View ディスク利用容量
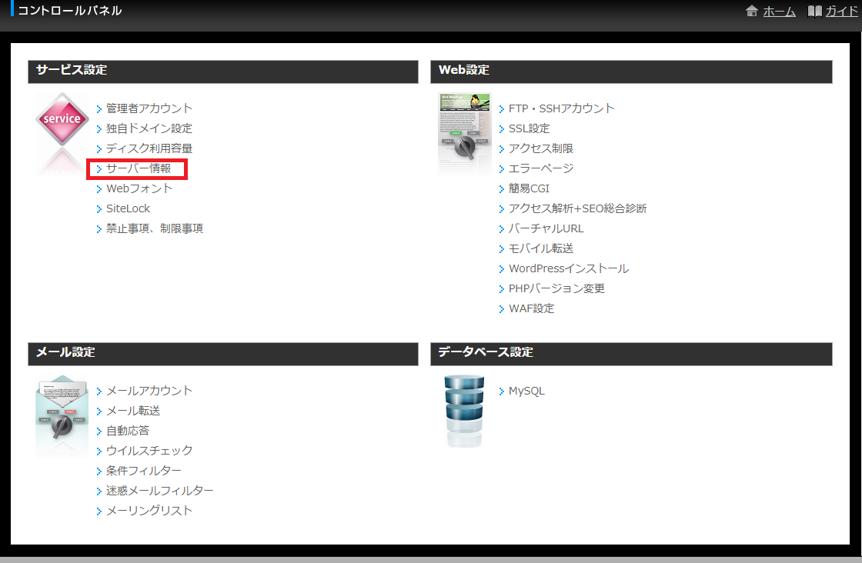 (x=149, y=148)
